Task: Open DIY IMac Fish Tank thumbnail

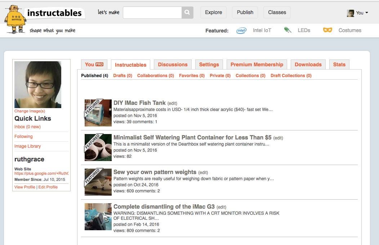Action: point(98,113)
